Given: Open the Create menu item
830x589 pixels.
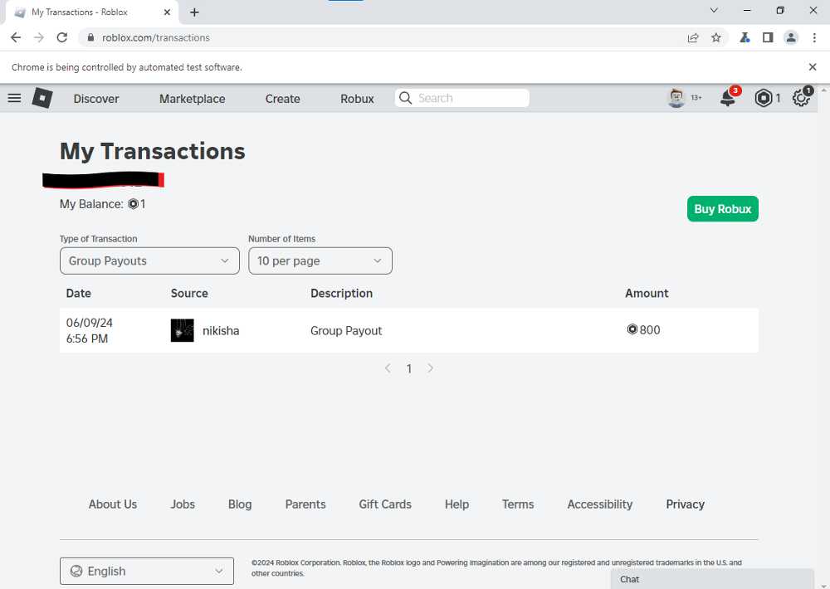Looking at the screenshot, I should click(x=283, y=99).
